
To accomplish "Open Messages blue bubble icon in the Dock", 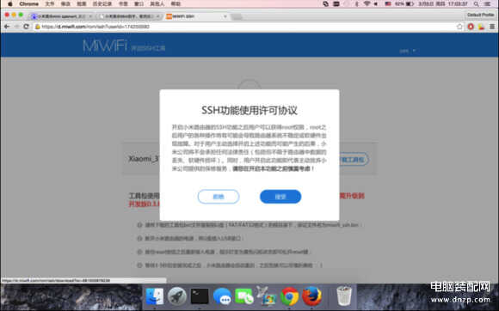I will 222,297.
